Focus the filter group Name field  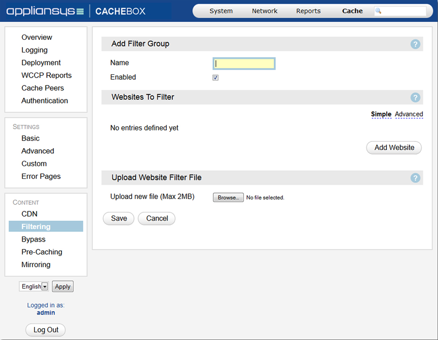(x=244, y=63)
